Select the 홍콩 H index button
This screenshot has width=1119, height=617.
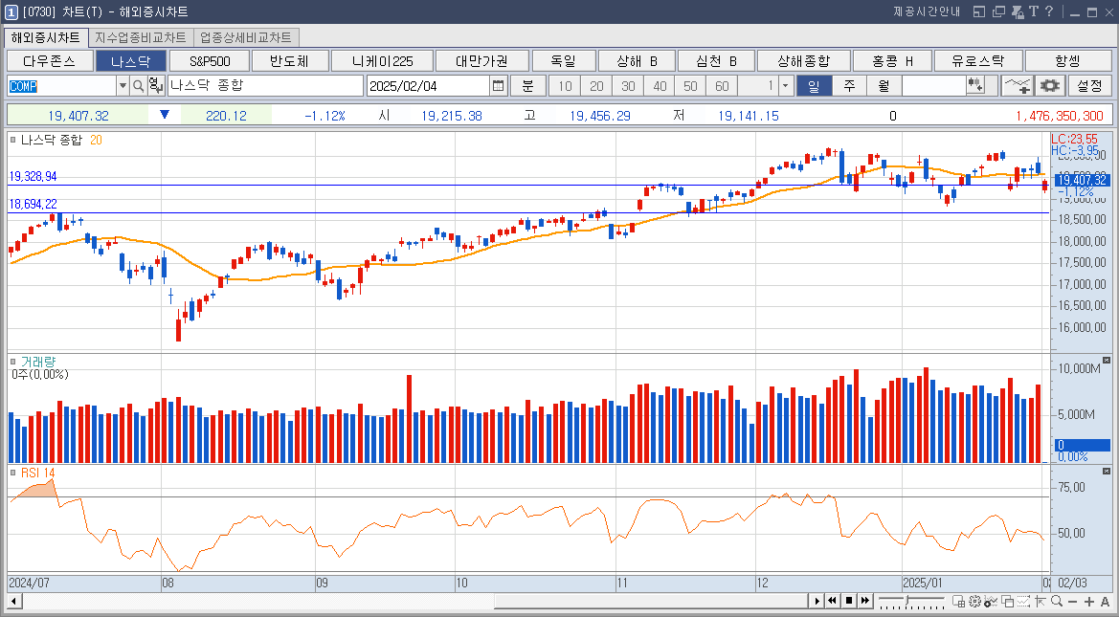coord(893,61)
